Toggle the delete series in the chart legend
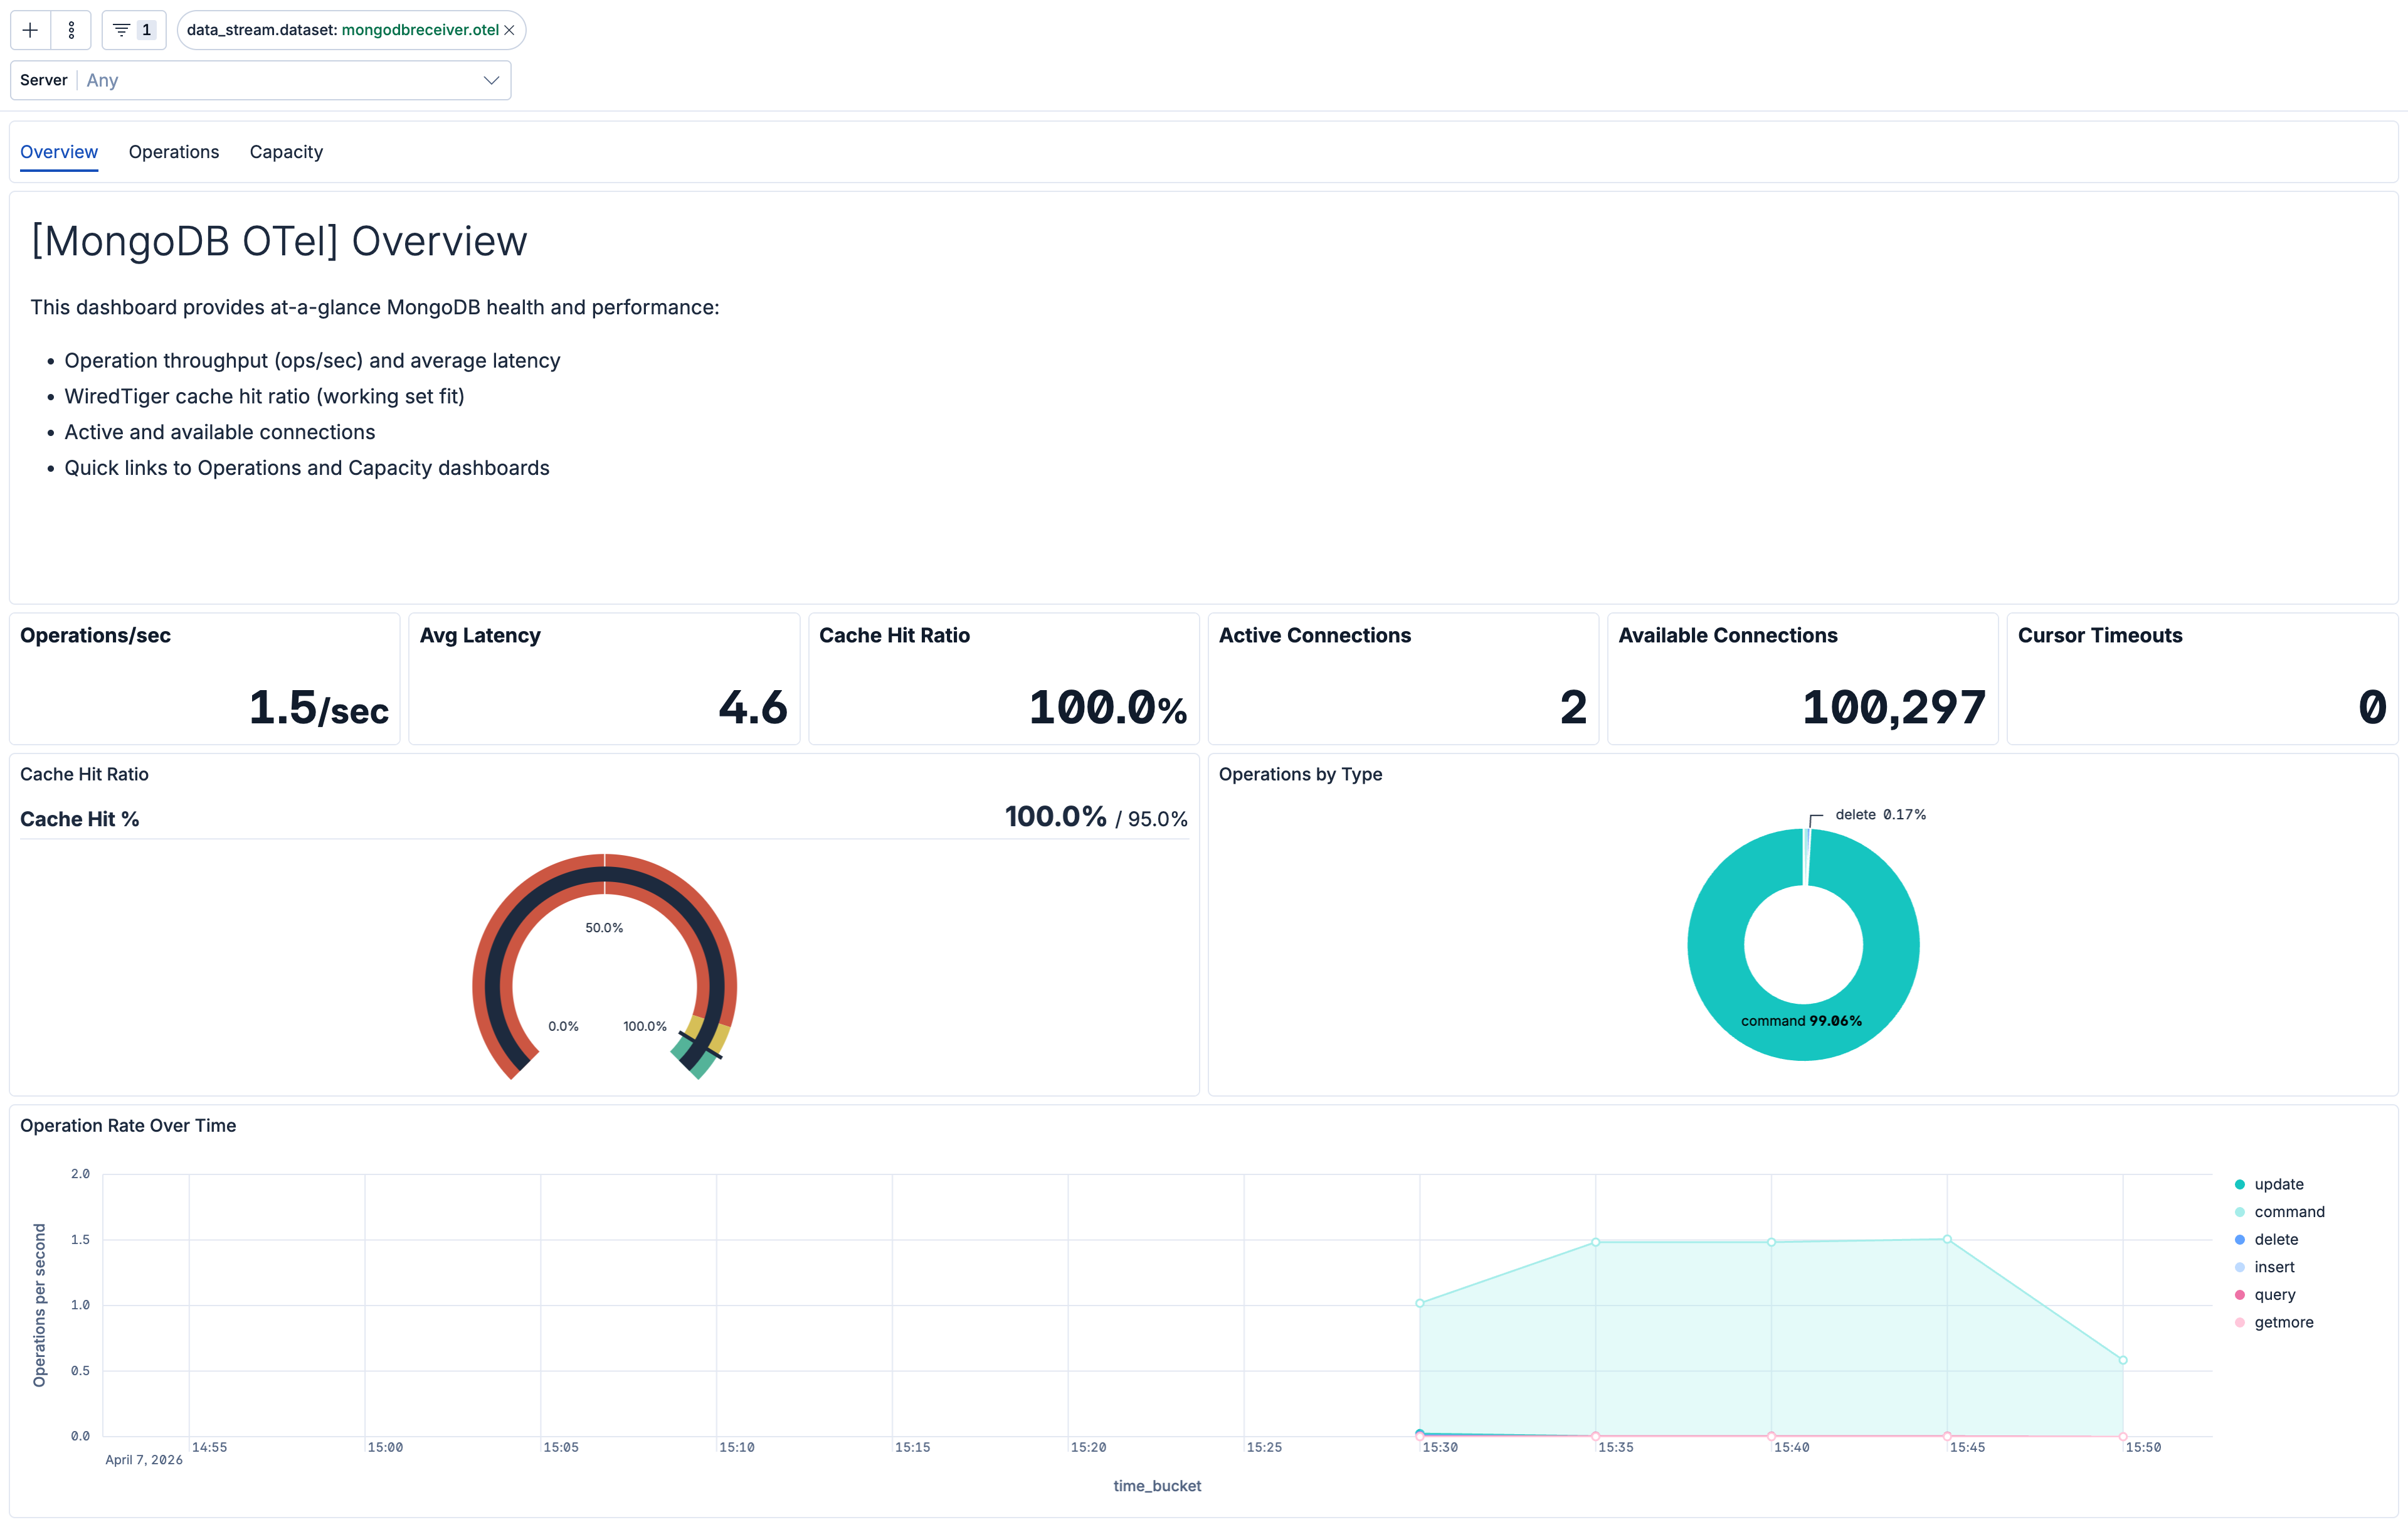 point(2275,1239)
